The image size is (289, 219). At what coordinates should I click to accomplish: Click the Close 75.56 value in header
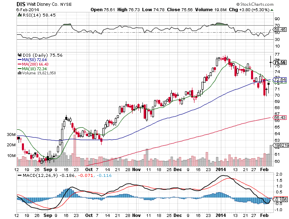click(180, 10)
